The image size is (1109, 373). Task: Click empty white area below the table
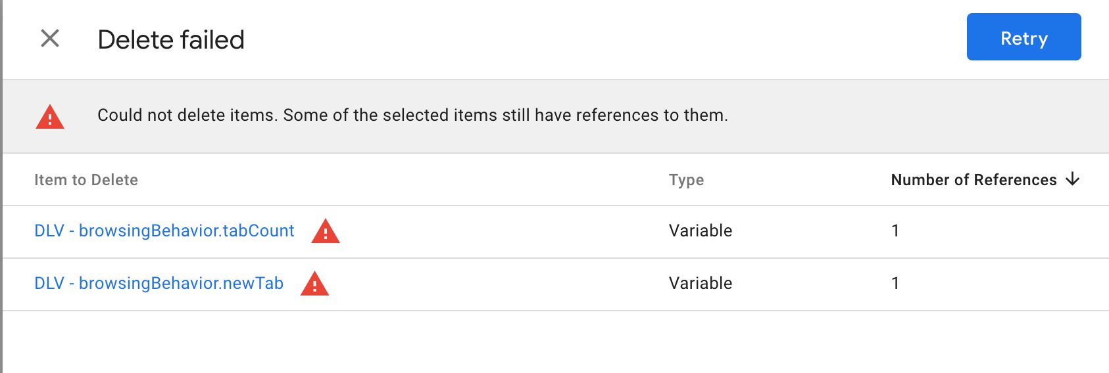pyautogui.click(x=556, y=342)
